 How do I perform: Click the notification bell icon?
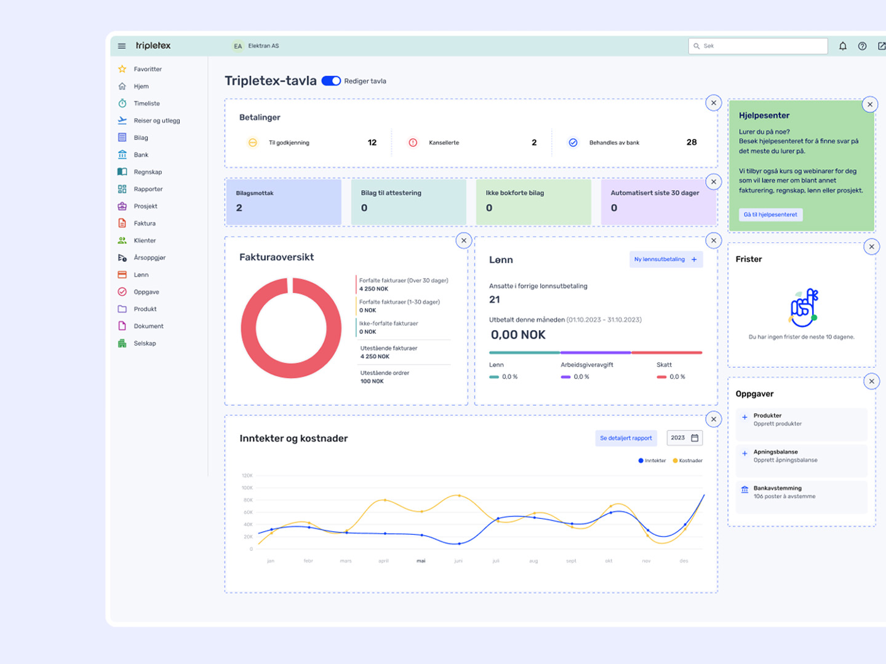[x=843, y=46]
